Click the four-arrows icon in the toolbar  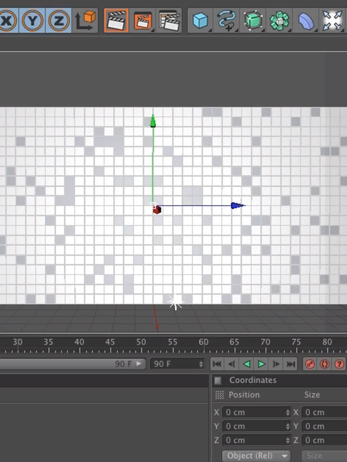332,20
